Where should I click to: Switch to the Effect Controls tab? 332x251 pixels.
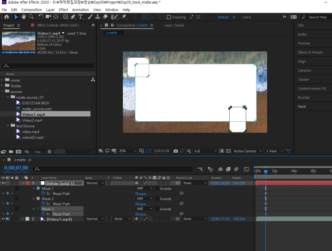[58, 26]
